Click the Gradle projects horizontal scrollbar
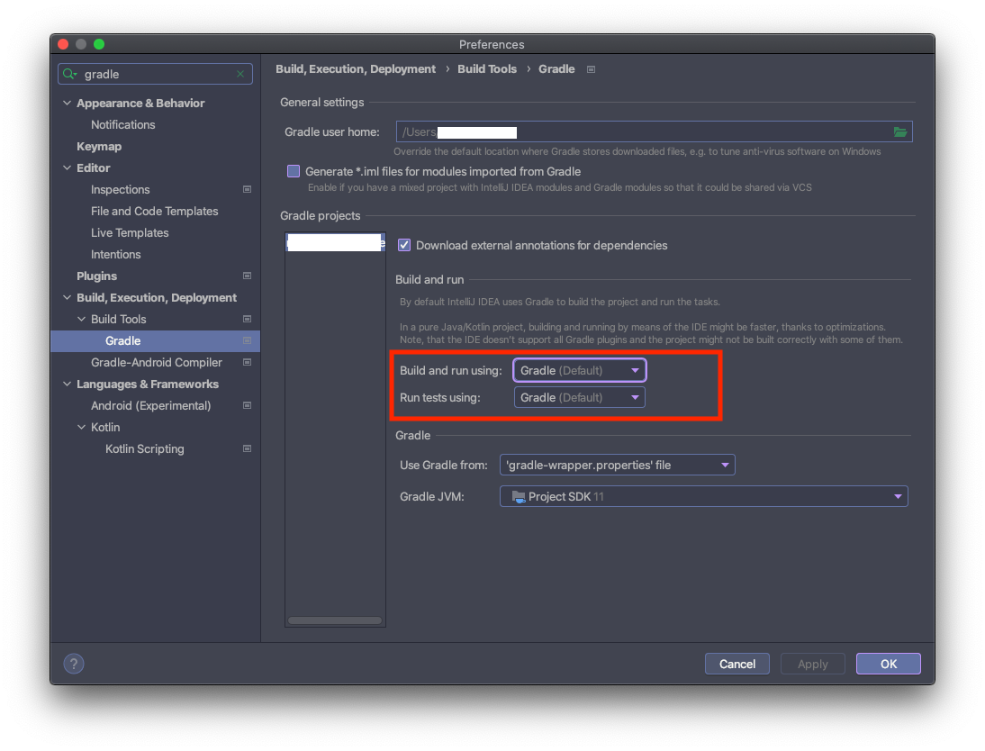The image size is (985, 751). [x=335, y=621]
